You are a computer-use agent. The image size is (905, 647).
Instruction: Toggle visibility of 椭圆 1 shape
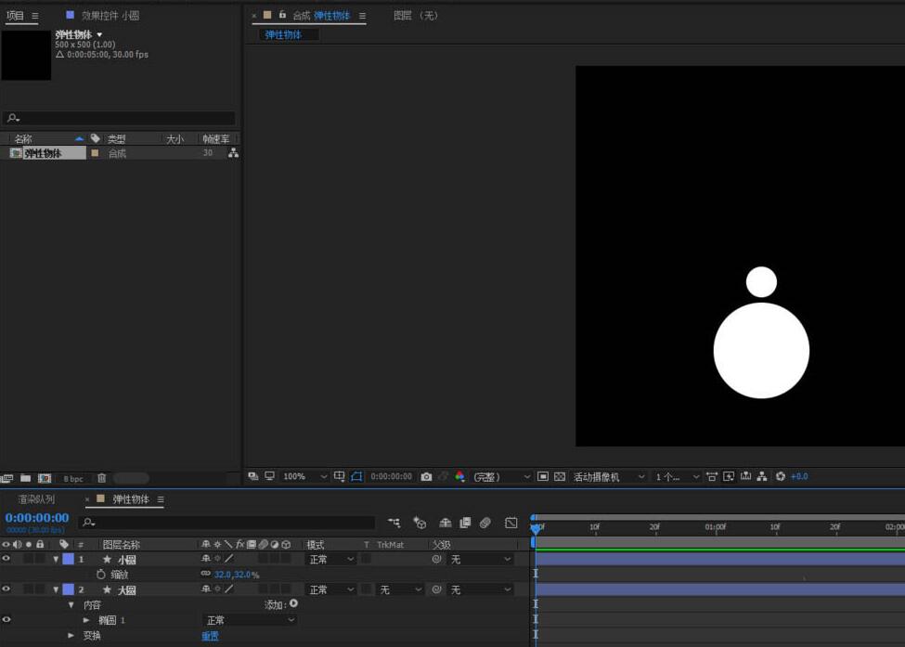[x=6, y=620]
